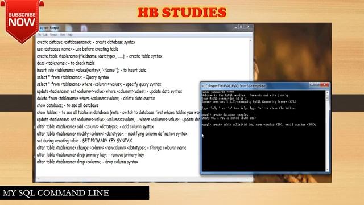Click the 'drop column syntax' line in Notepad
The width and height of the screenshot is (364, 205).
point(87,162)
